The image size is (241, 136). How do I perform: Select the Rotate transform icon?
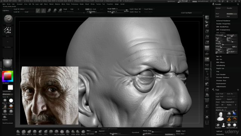tap(60, 11)
